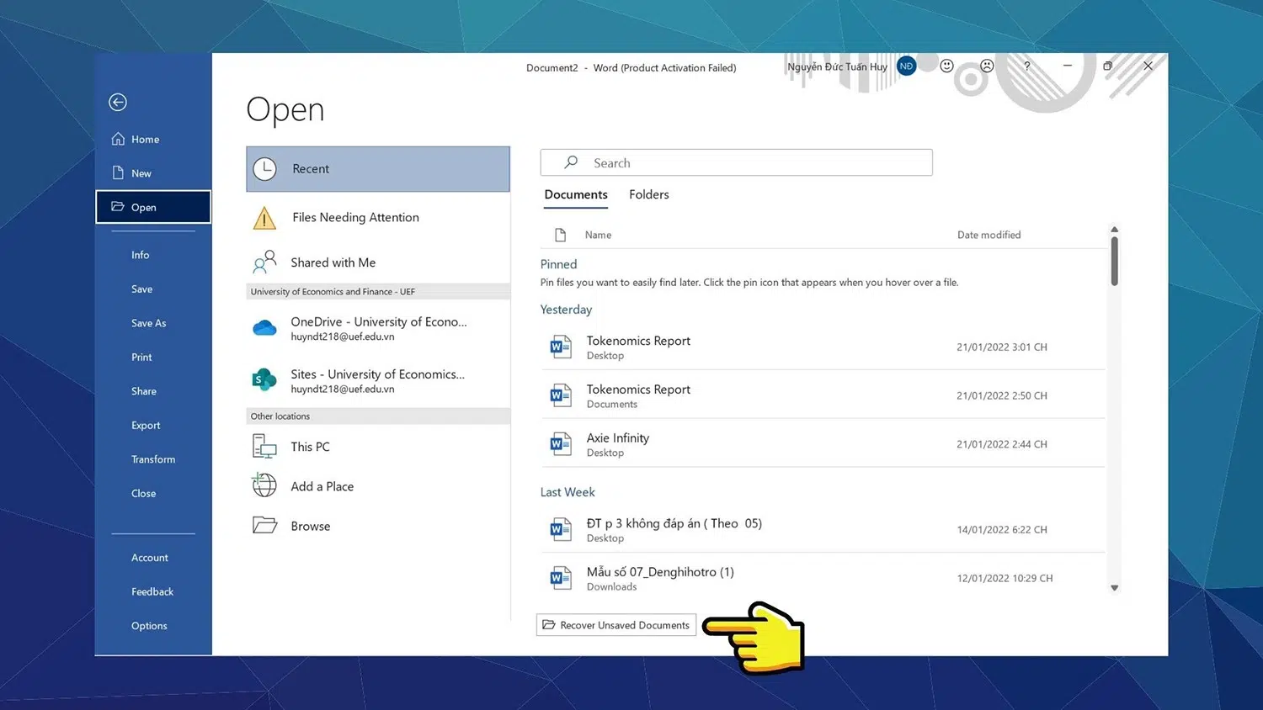Open the Feedback page

click(x=153, y=591)
